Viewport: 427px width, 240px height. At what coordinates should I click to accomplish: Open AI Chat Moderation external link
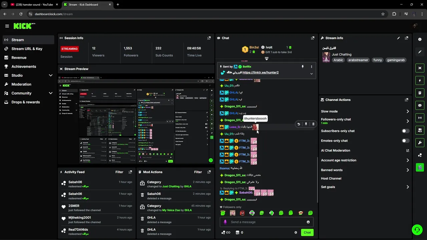(x=408, y=151)
